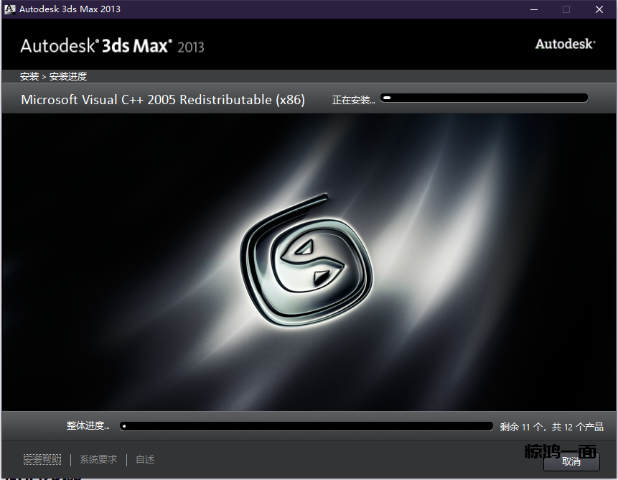Click the 安装 breadcrumb item

[x=29, y=76]
